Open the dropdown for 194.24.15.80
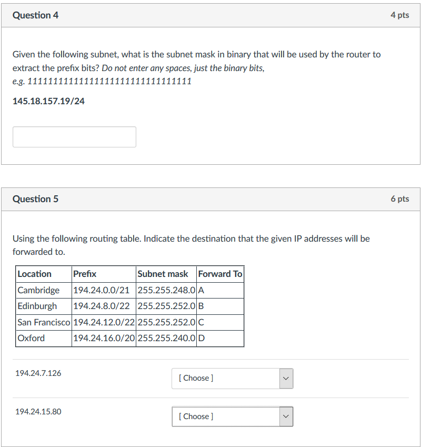Image resolution: width=421 pixels, height=447 pixels. point(233,416)
